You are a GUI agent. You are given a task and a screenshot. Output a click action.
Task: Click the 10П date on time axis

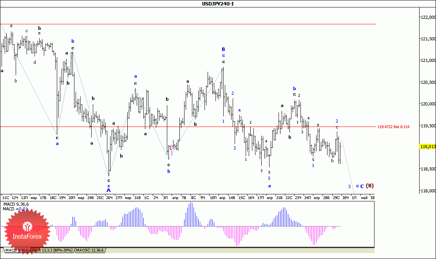pyautogui.click(x=213, y=198)
